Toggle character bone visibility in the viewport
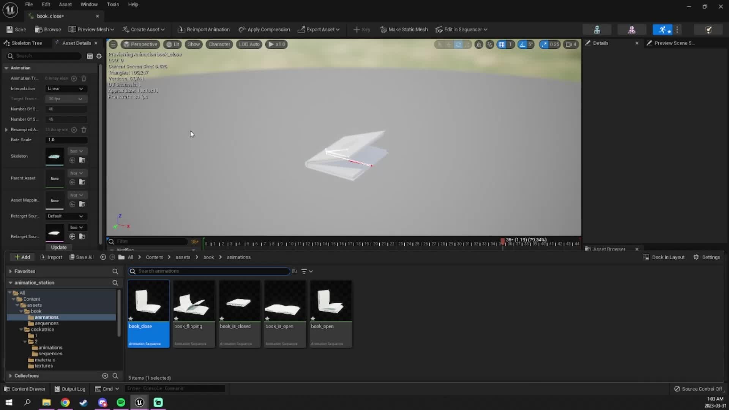729x410 pixels. (x=219, y=44)
